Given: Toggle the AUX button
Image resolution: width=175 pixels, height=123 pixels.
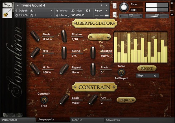Looking at the screenshot, I should [x=172, y=11].
